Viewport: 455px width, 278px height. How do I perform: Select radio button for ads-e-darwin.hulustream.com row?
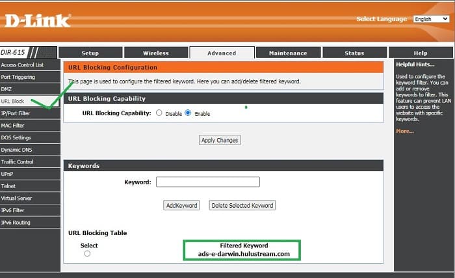[x=87, y=253]
